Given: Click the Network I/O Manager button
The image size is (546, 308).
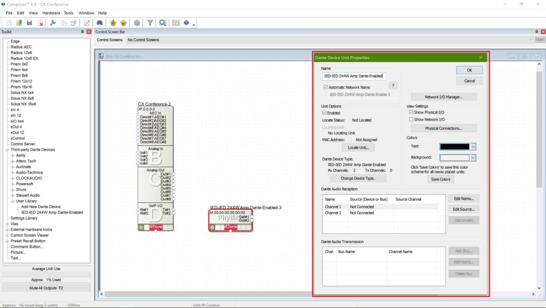Looking at the screenshot, I should pyautogui.click(x=443, y=97).
